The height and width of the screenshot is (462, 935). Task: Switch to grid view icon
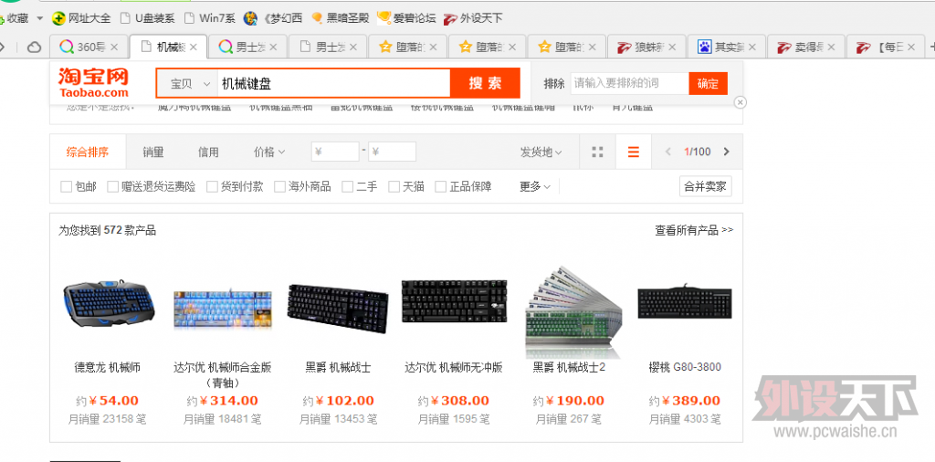[597, 152]
